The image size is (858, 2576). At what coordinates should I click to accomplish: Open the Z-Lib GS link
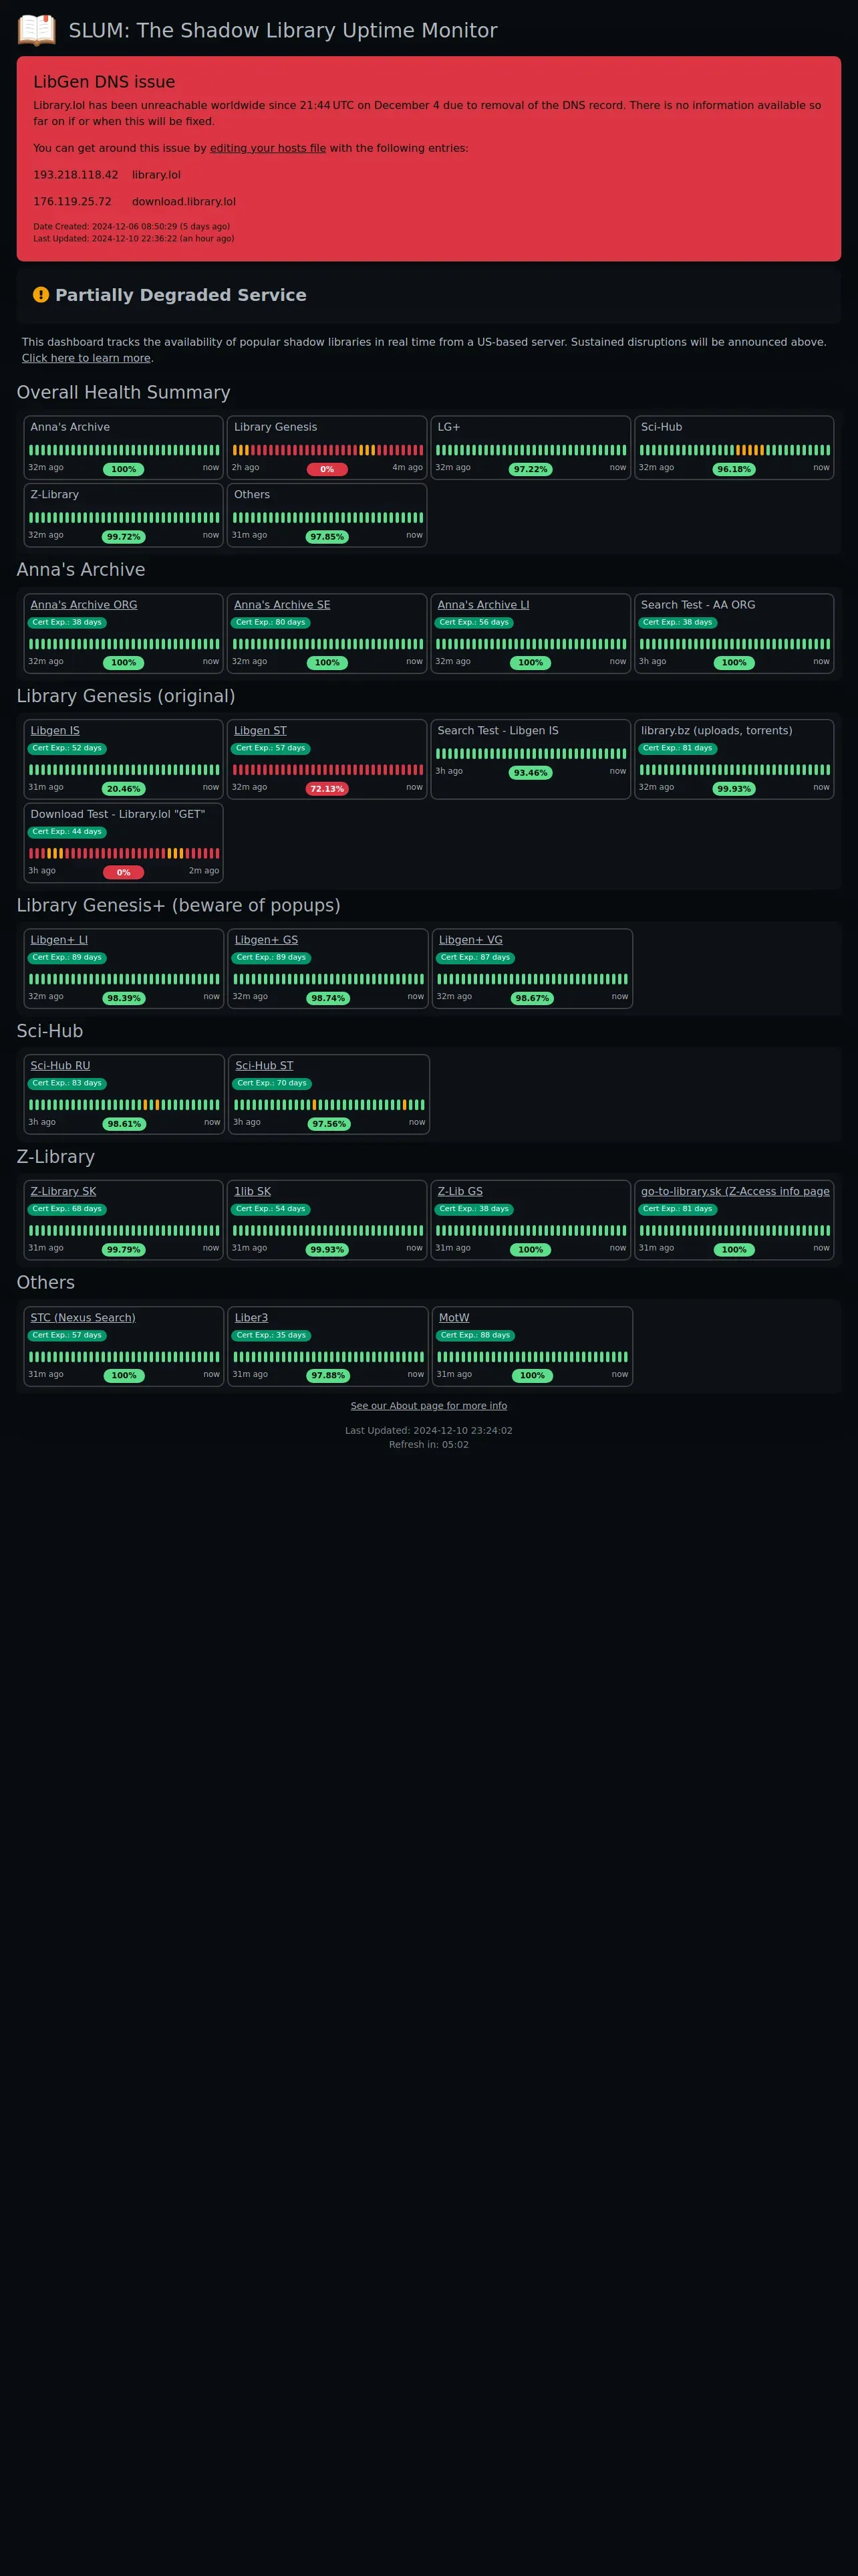click(460, 1192)
